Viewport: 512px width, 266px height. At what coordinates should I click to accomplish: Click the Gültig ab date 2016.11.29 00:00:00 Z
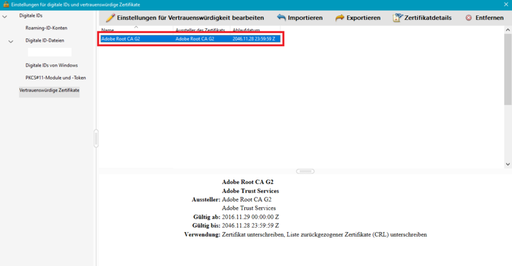coord(250,217)
